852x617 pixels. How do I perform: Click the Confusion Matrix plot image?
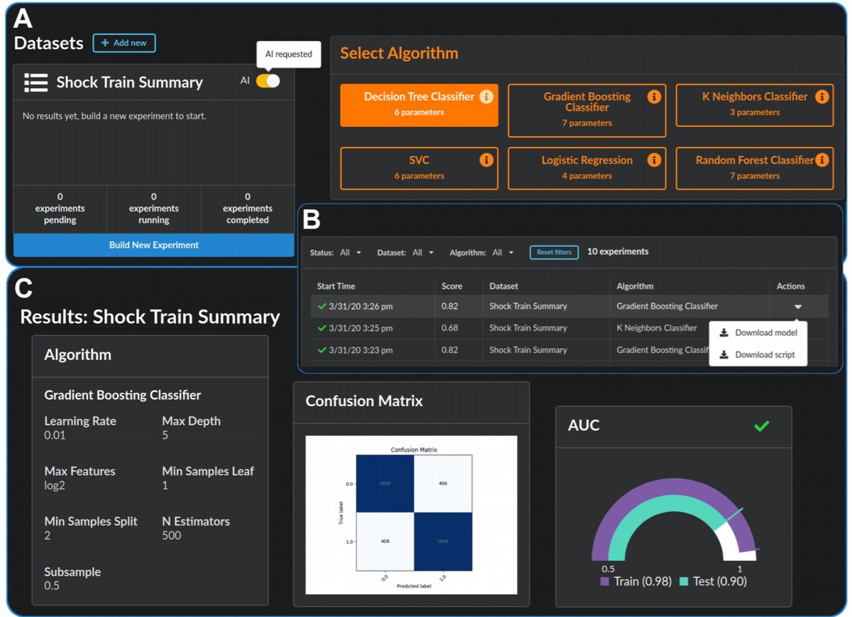(x=412, y=514)
